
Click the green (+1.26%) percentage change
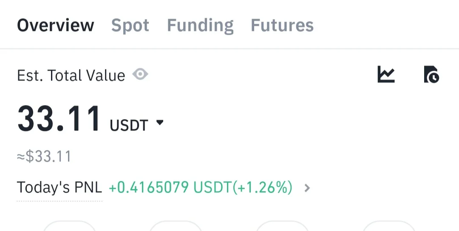(263, 187)
